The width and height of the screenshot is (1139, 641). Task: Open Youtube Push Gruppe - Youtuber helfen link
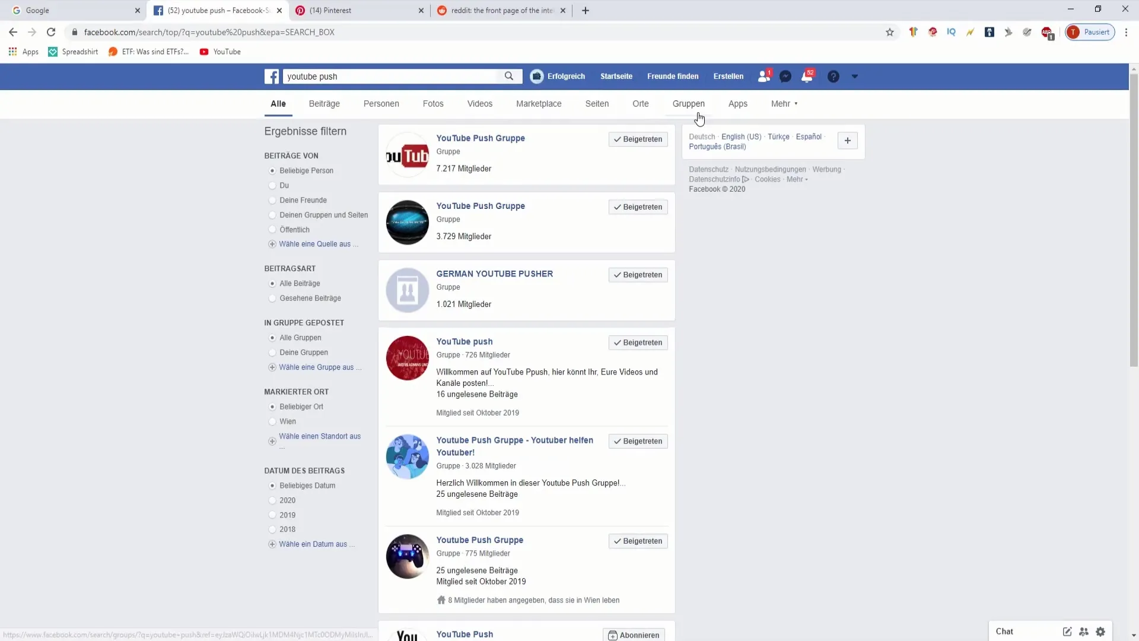click(x=515, y=446)
